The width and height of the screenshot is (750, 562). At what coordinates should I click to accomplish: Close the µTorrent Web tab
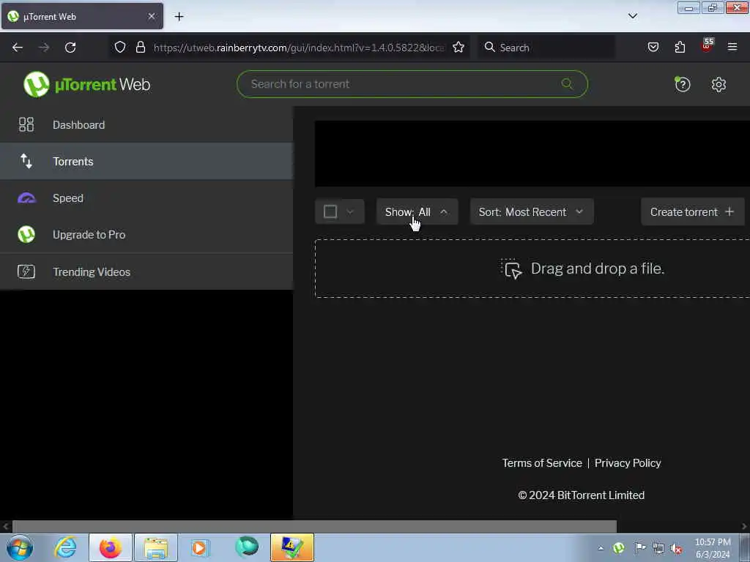click(152, 16)
